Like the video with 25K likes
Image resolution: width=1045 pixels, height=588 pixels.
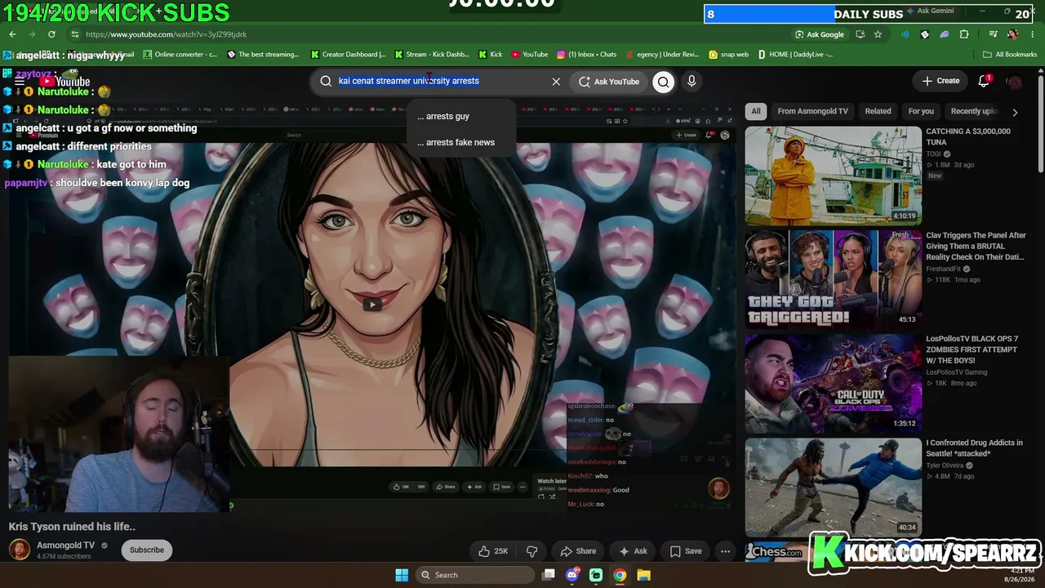click(493, 551)
